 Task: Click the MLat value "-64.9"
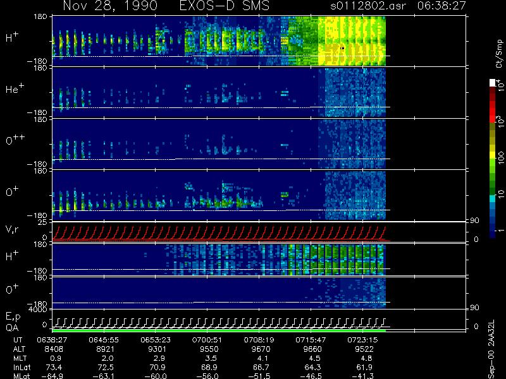pos(52,376)
